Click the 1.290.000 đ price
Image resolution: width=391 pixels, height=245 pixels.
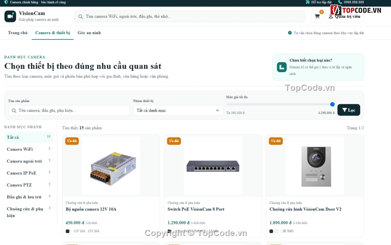179,223
